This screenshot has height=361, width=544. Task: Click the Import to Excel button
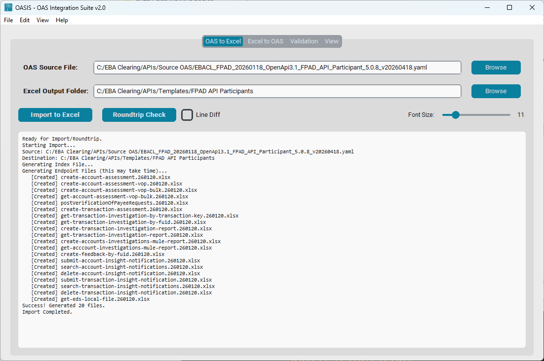pos(55,115)
